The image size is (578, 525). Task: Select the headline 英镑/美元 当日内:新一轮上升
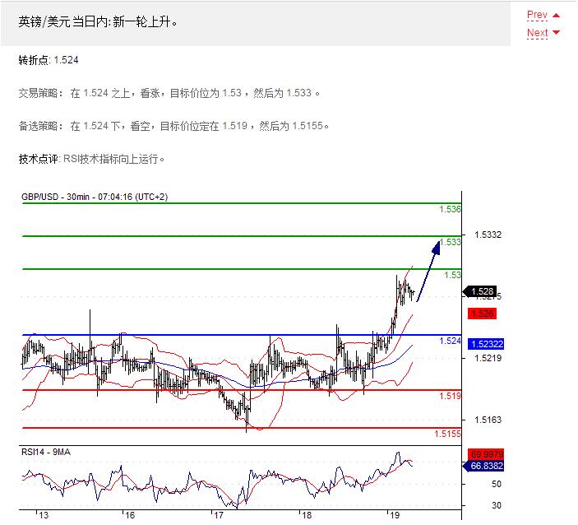pyautogui.click(x=98, y=22)
